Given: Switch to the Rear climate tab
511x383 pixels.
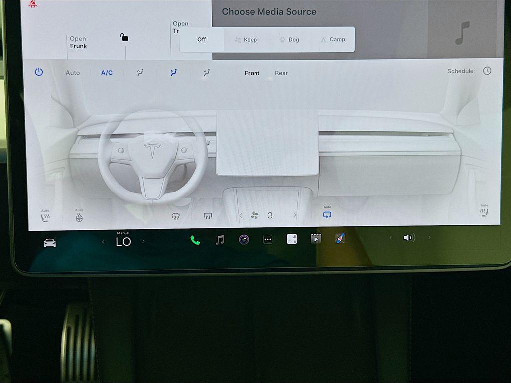Looking at the screenshot, I should coord(281,73).
